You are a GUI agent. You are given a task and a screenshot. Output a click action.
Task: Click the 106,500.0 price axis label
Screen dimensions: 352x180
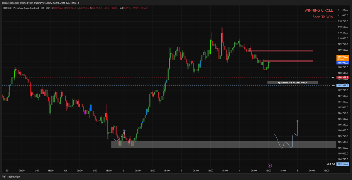[x=343, y=119]
